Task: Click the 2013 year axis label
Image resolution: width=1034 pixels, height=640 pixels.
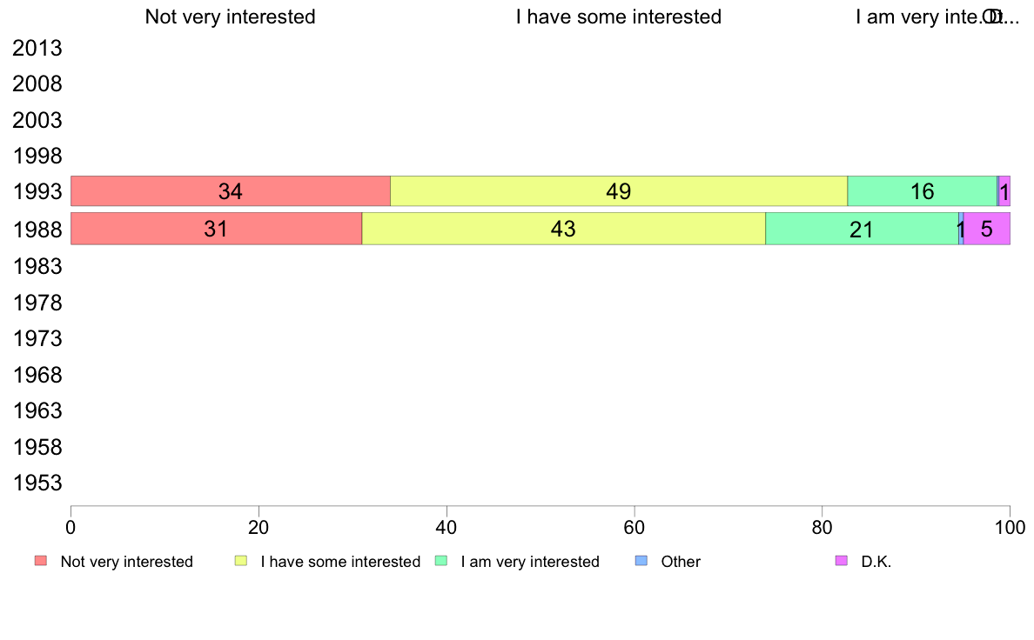Action: point(37,48)
